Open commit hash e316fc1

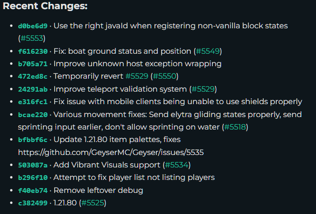[x=33, y=102]
